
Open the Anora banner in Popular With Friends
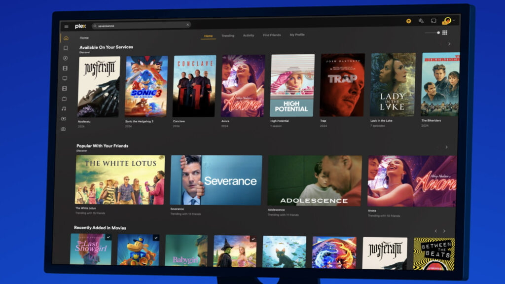click(x=412, y=181)
